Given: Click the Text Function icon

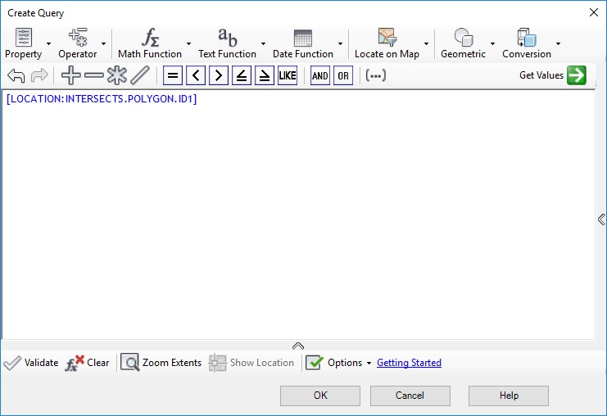Looking at the screenshot, I should point(228,37).
